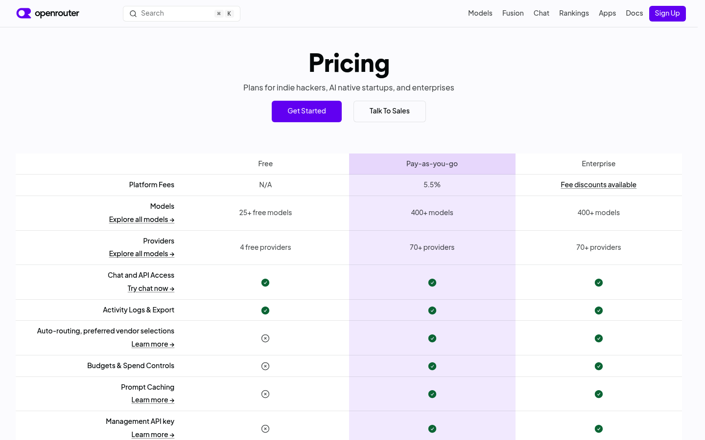Click the Enterprise checkmark for Management API key
Image resolution: width=705 pixels, height=440 pixels.
point(599,429)
